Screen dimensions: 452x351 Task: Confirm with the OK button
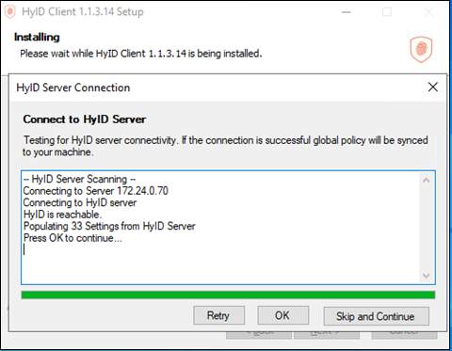pyautogui.click(x=282, y=315)
